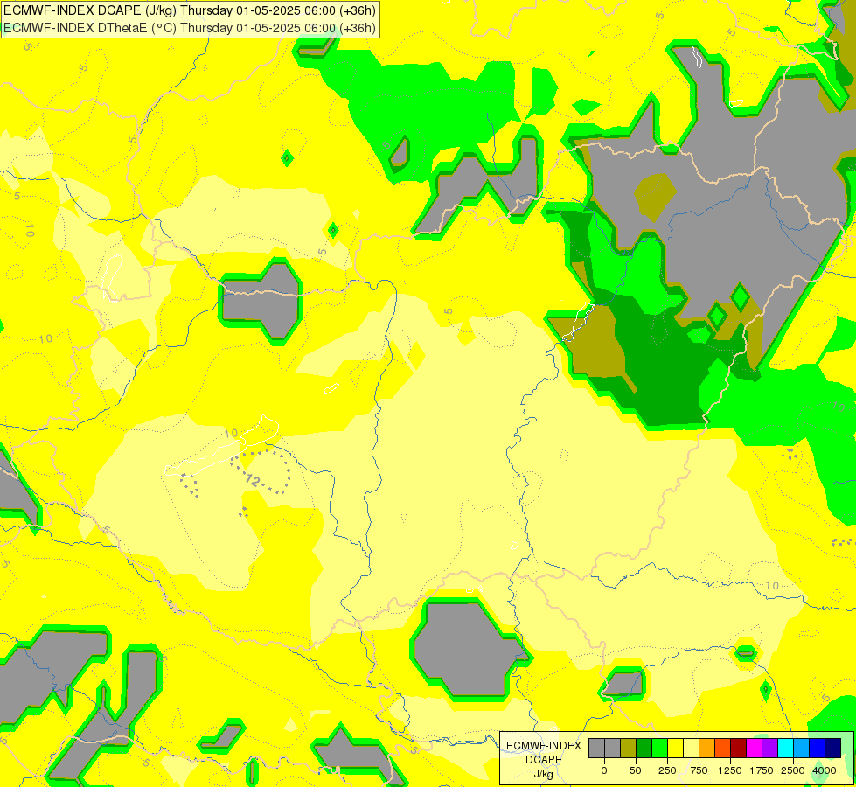Pick the purple legend swatch
The height and width of the screenshot is (787, 856).
click(x=769, y=748)
